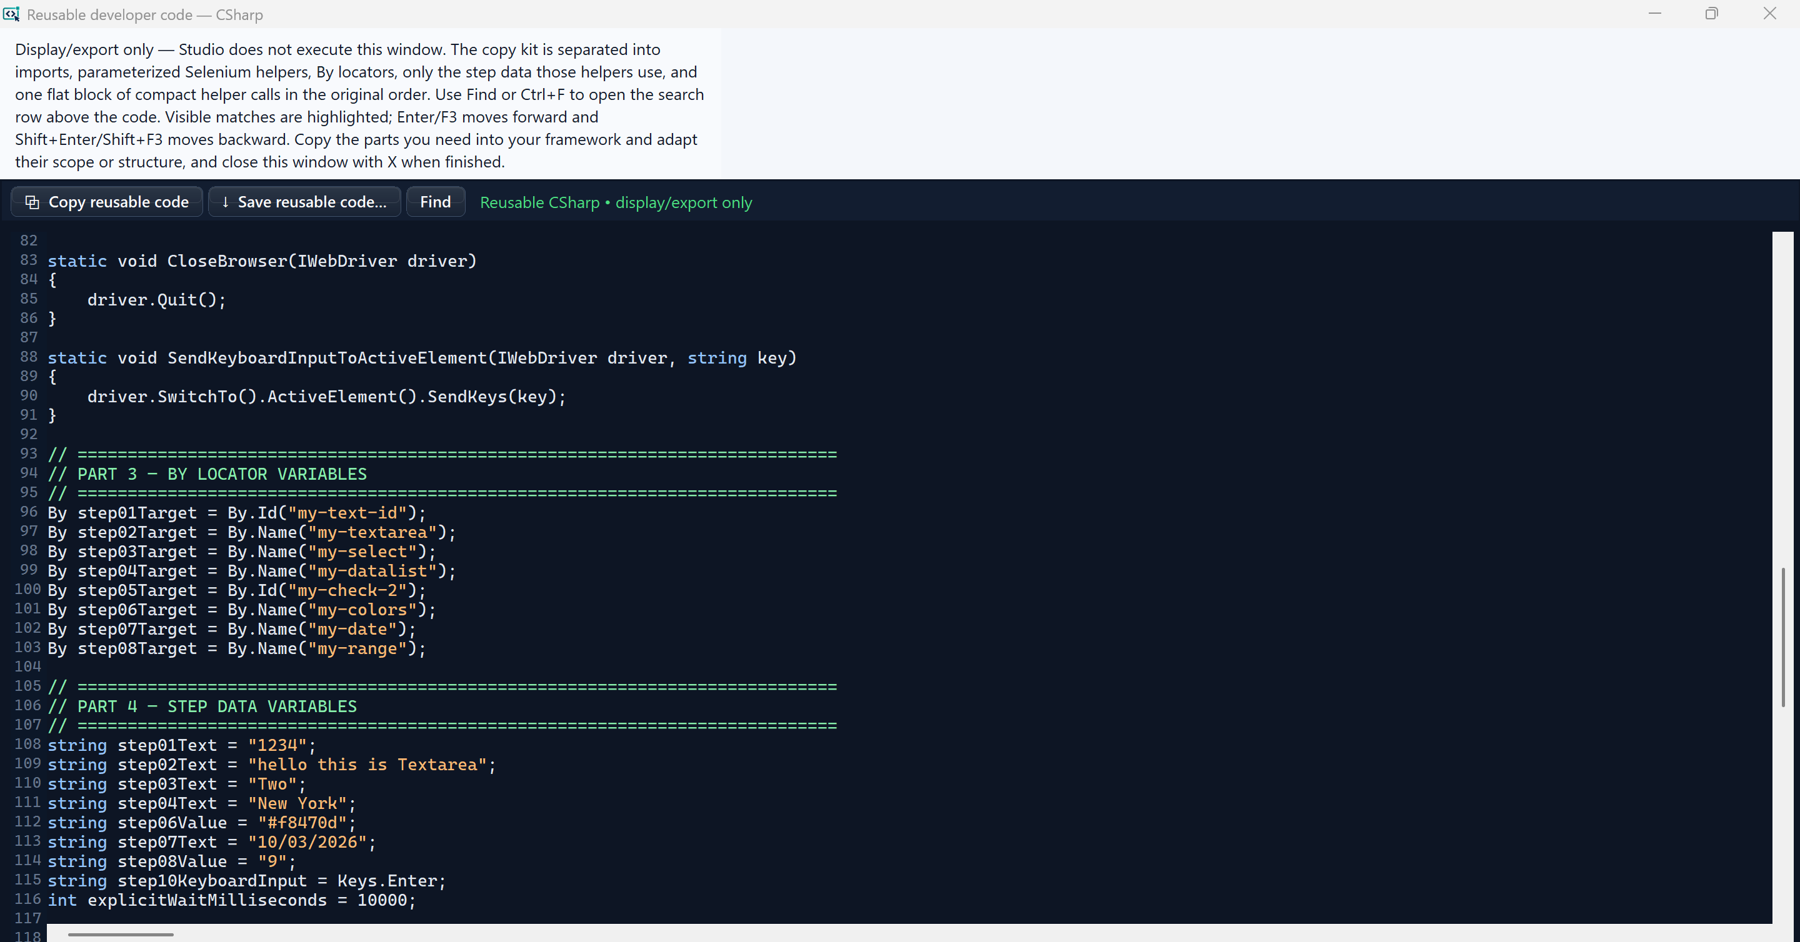Click line "static void CloseBrowser(IWebDriver driver)"
Viewport: 1800px width, 942px height.
(x=262, y=260)
